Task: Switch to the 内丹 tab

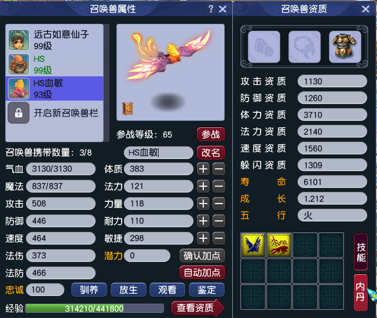Action: [361, 292]
